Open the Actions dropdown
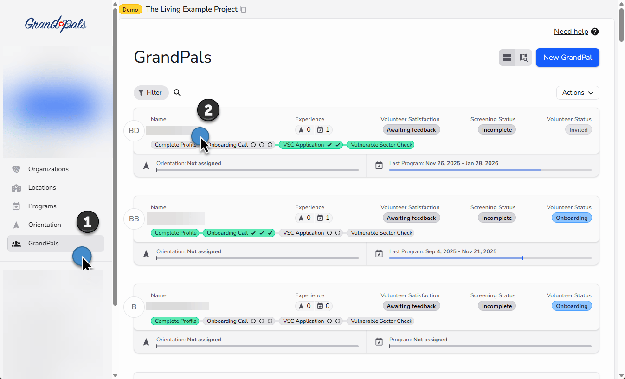The width and height of the screenshot is (625, 379). (578, 93)
